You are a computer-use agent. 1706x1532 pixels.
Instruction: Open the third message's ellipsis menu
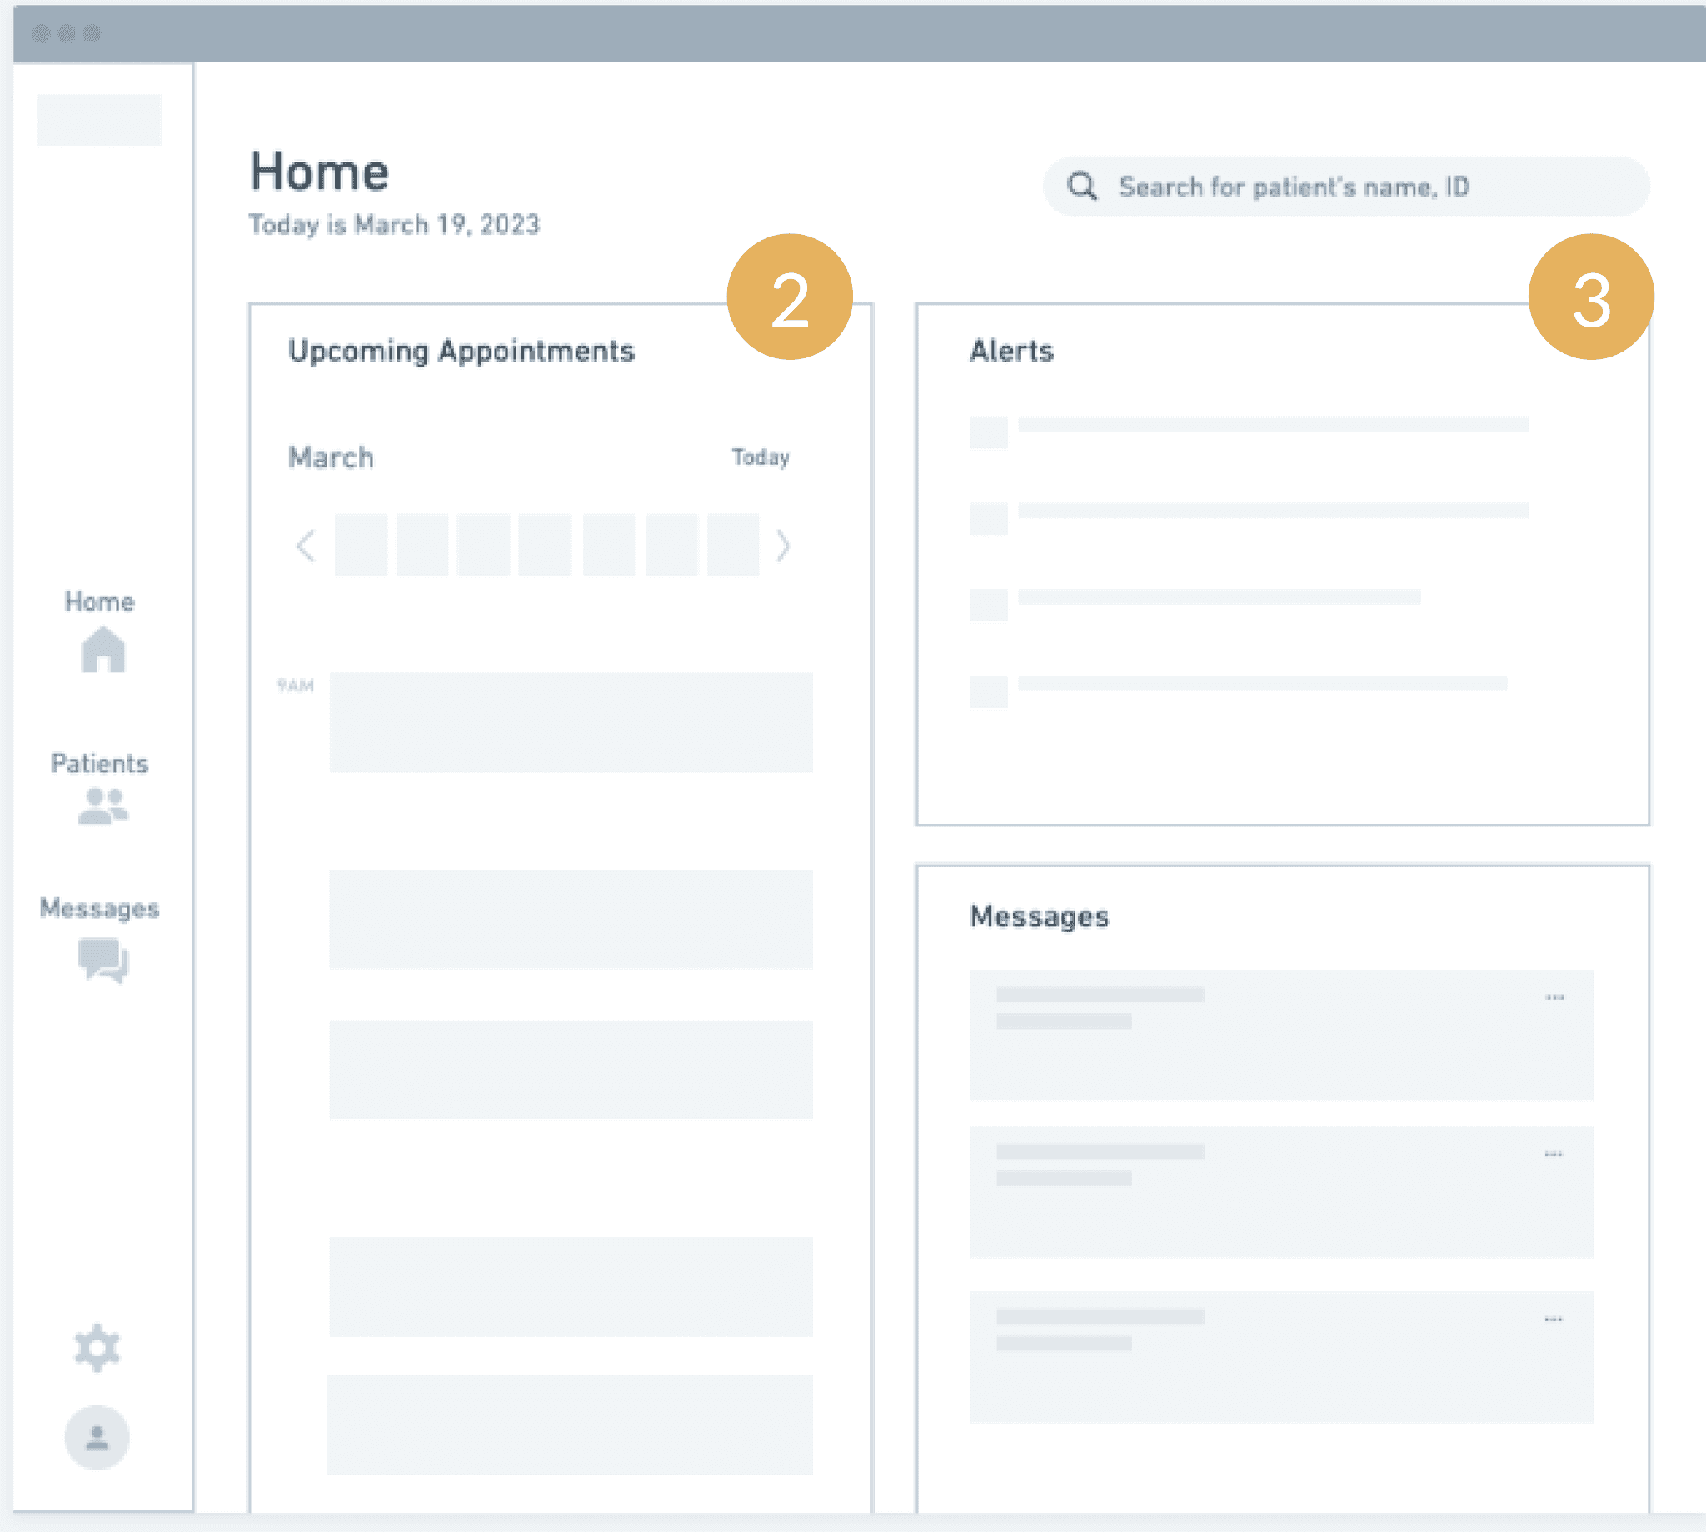[x=1554, y=1319]
